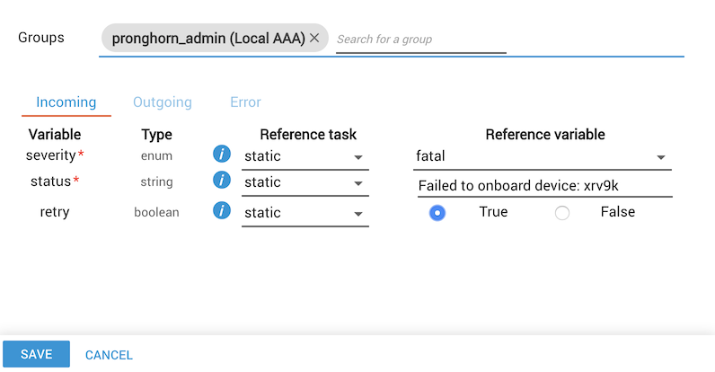
Task: Click the CANCEL button
Action: click(x=109, y=355)
